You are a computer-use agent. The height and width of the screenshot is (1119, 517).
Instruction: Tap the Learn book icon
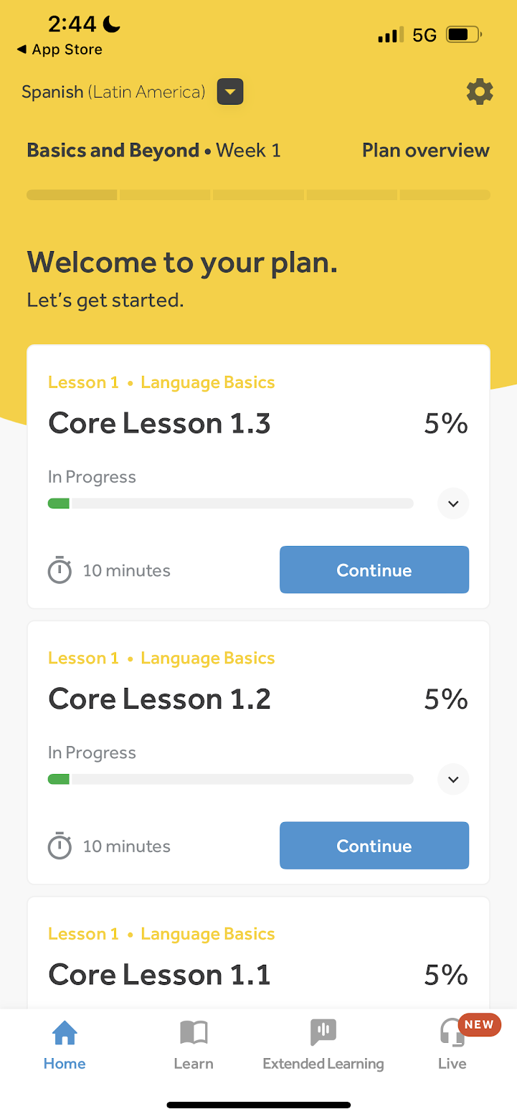(x=194, y=1033)
